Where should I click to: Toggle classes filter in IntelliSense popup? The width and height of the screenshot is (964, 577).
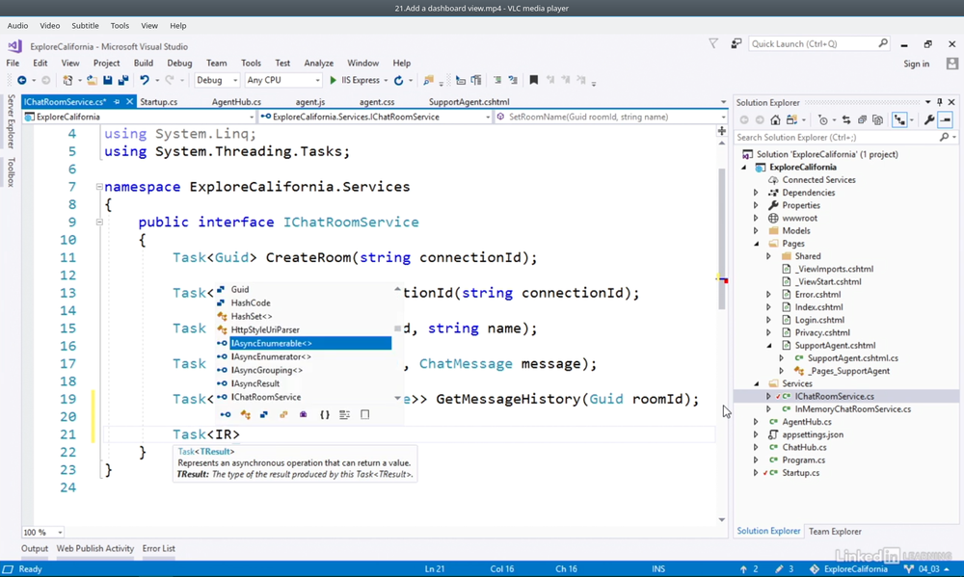click(x=245, y=415)
